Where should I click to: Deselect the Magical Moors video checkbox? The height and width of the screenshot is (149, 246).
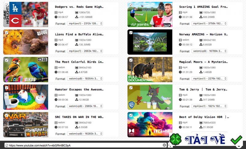pos(131,60)
